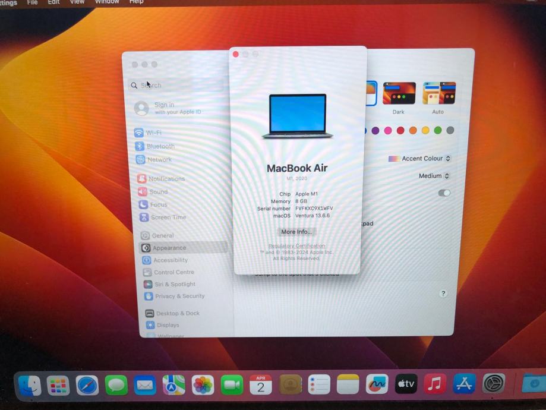Toggle the switch below Medium dropdown

(444, 193)
